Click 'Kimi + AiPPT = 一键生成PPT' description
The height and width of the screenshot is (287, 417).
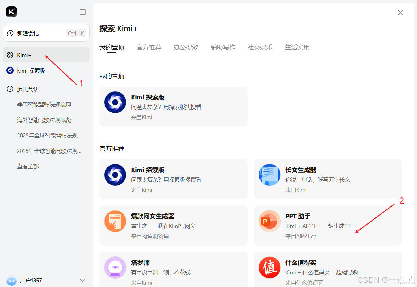tap(319, 226)
